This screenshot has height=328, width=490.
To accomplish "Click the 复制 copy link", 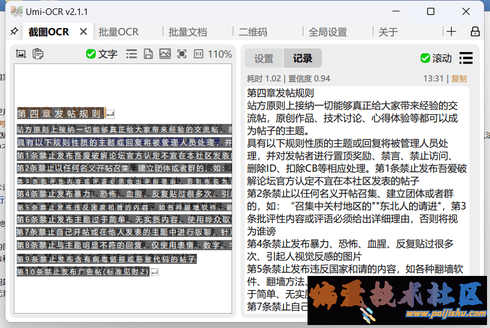I will click(459, 78).
